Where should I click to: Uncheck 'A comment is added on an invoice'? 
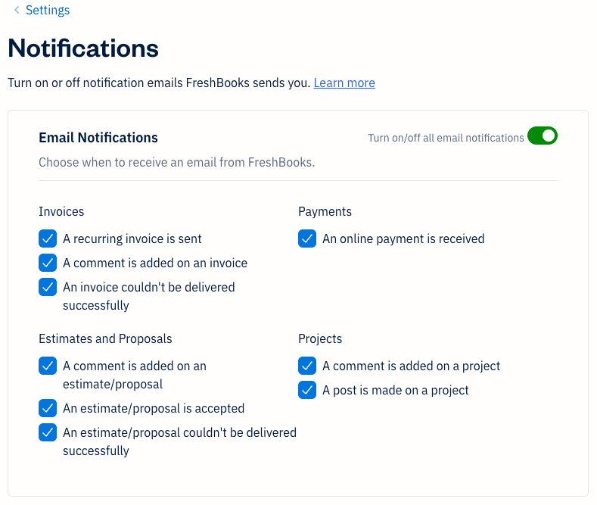point(48,263)
